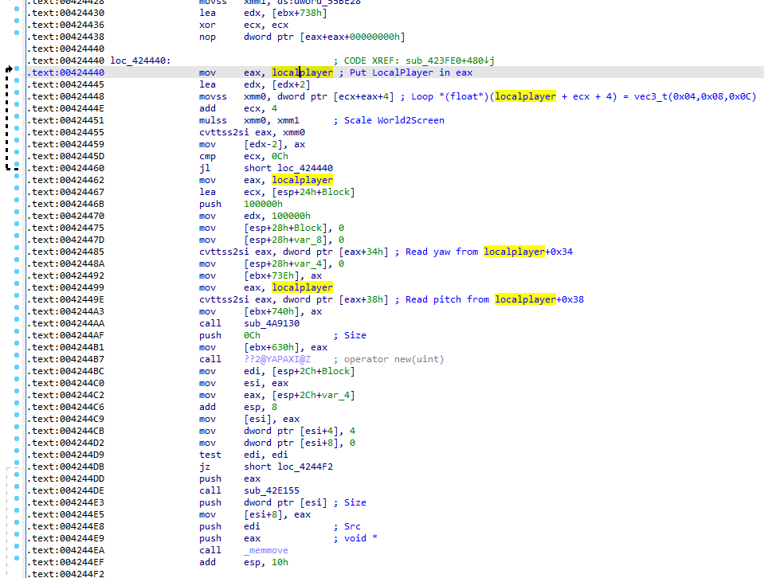This screenshot has width=764, height=578.
Task: Click the 'Loop *(float*)' comment
Action: [x=450, y=96]
